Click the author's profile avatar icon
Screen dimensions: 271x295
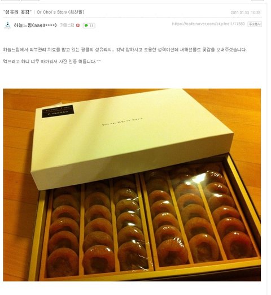pos(7,25)
